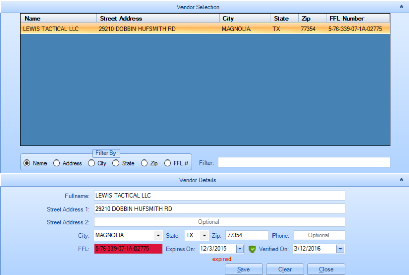
Task: Click the Clear button
Action: tap(285, 269)
